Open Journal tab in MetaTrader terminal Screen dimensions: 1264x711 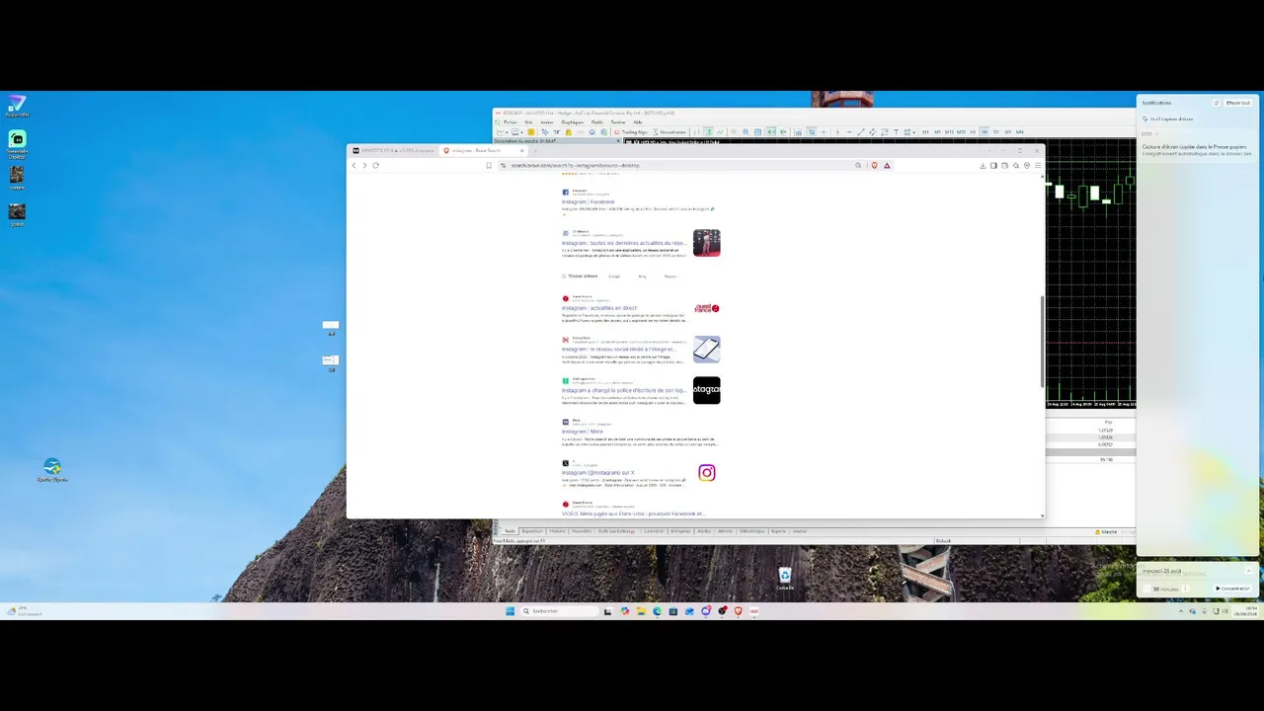coord(800,531)
